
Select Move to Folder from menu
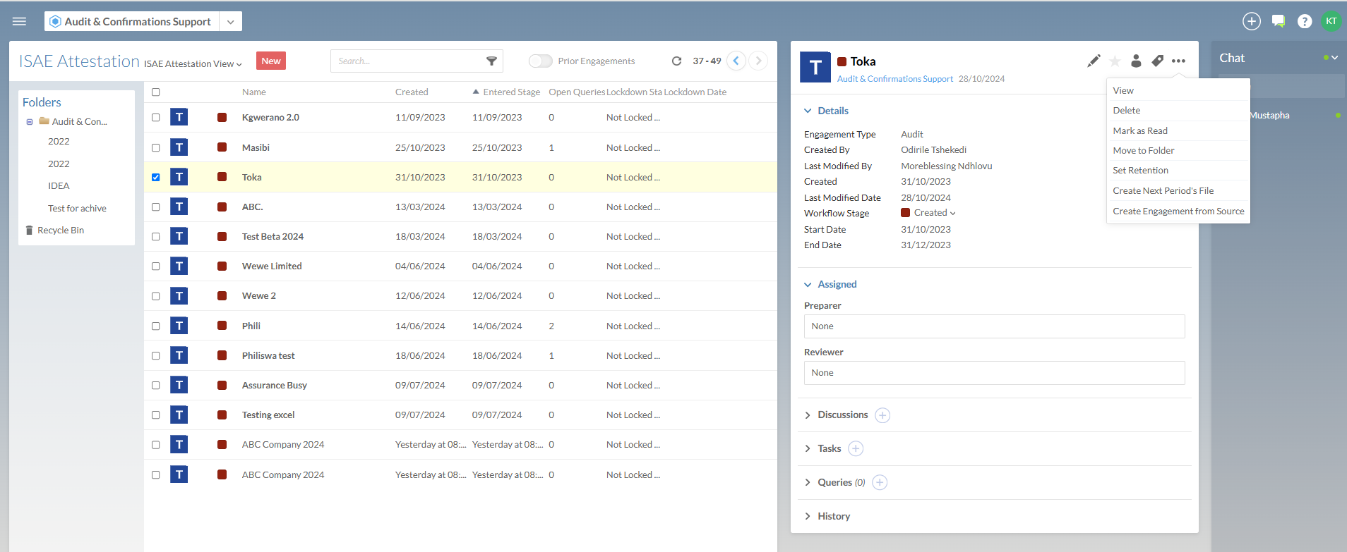point(1143,150)
